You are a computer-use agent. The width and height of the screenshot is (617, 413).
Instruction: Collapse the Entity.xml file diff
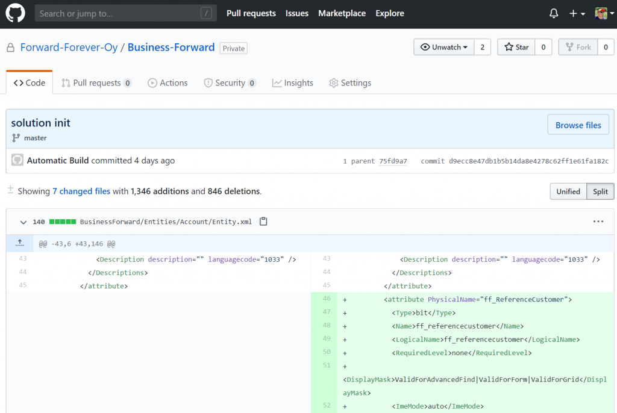(x=23, y=222)
